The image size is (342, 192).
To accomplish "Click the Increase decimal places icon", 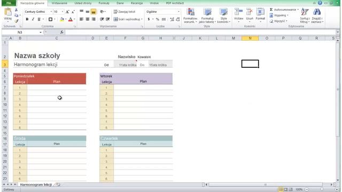I will 172,19.
